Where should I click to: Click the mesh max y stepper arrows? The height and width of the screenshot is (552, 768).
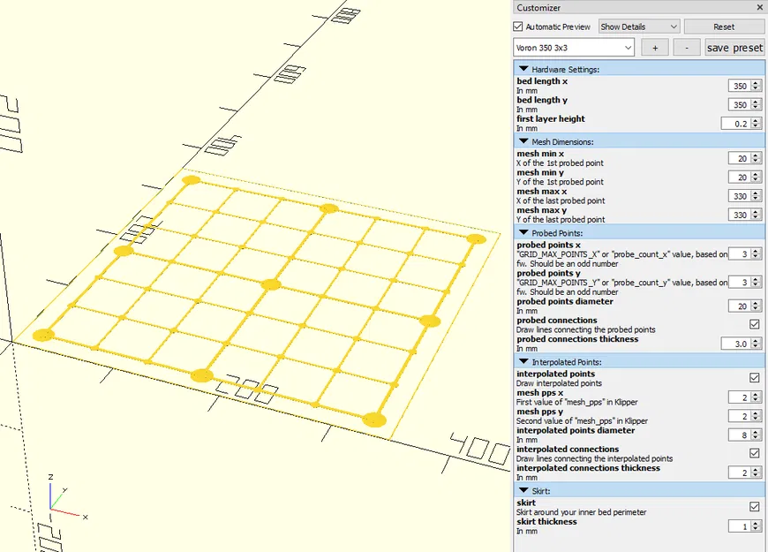756,215
